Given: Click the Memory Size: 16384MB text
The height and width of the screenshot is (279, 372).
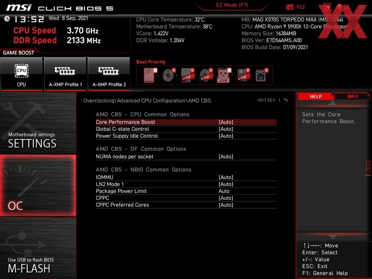Looking at the screenshot, I should pos(269,33).
